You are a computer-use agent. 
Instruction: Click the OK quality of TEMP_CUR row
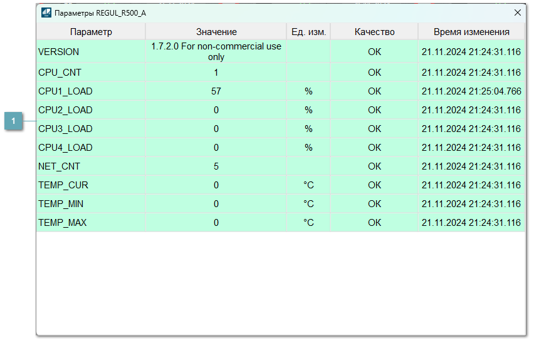click(374, 185)
